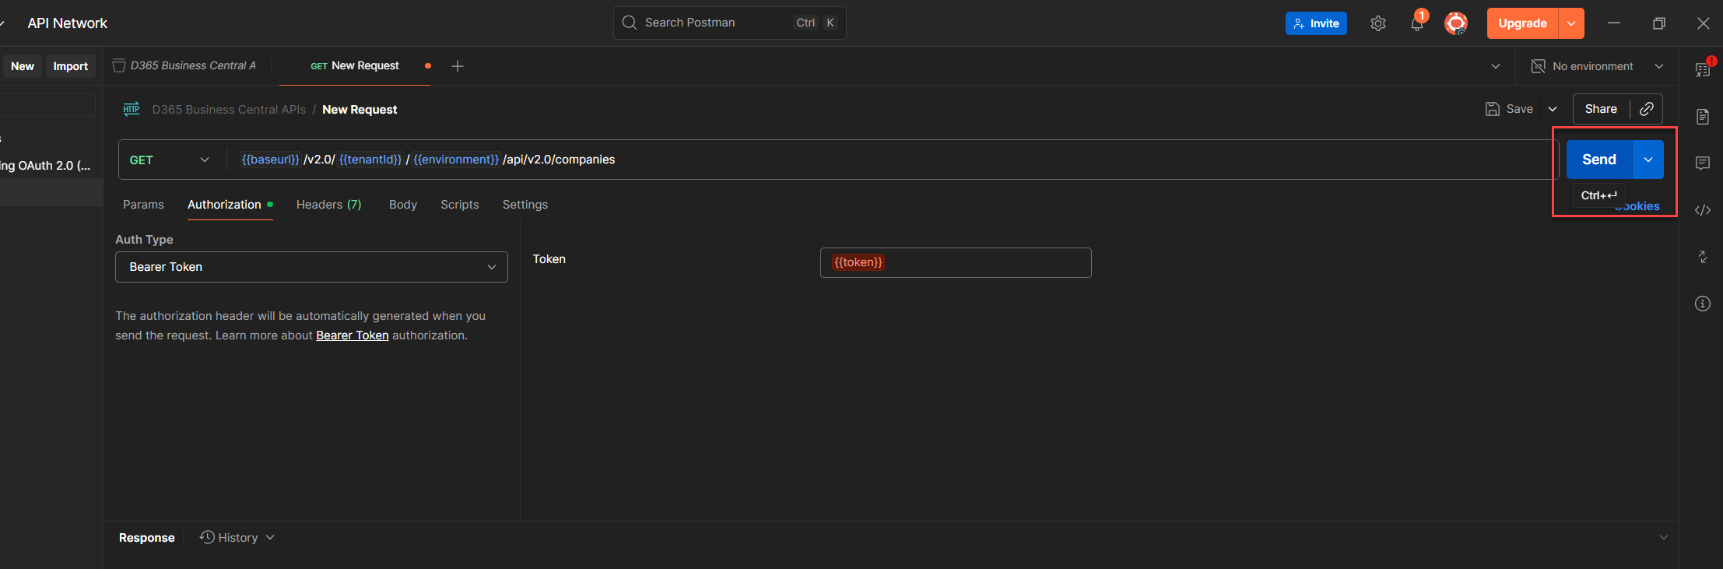Viewport: 1723px width, 569px height.
Task: Open the Settings request tab
Action: tap(525, 205)
